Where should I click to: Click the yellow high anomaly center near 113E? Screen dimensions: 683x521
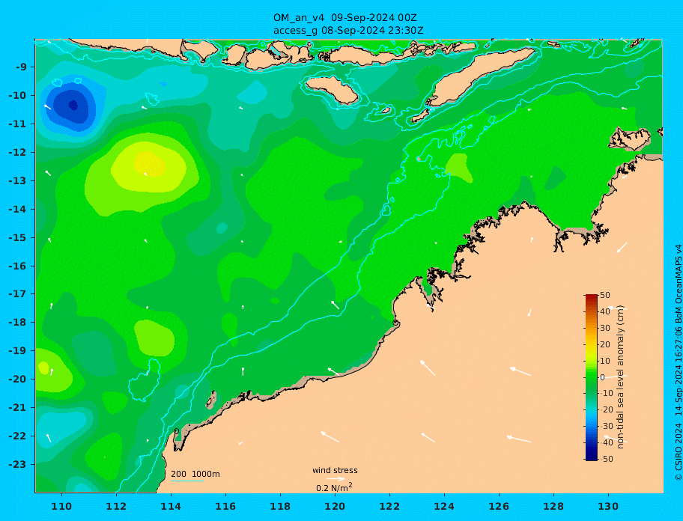point(148,164)
